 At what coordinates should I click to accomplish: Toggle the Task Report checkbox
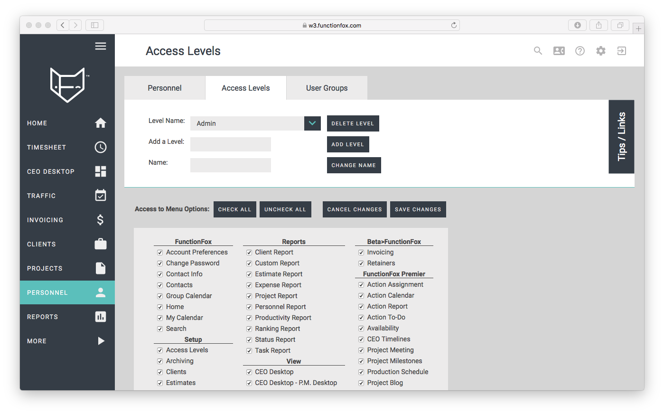click(x=249, y=351)
